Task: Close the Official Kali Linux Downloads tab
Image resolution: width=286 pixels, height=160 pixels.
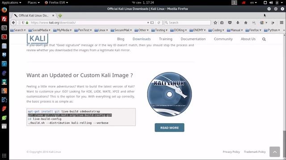Action: click(53, 16)
